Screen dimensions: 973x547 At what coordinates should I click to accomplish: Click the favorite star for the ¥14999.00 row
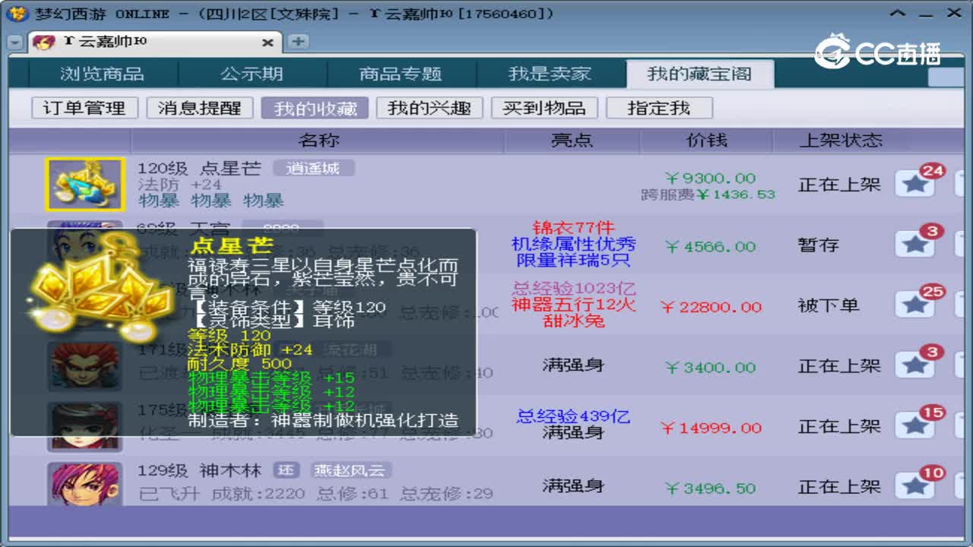[x=914, y=426]
